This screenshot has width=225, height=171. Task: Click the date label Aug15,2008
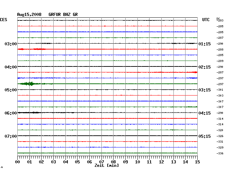29,15
